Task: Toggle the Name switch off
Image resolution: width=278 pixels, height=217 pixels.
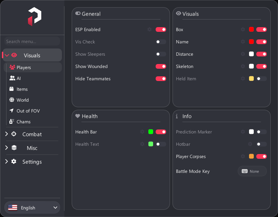Action: tap(261, 42)
